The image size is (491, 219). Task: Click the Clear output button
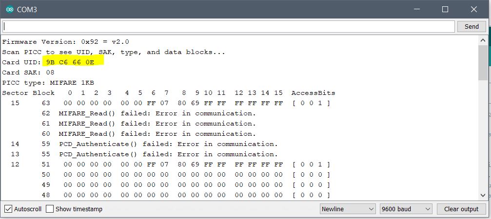pyautogui.click(x=461, y=209)
